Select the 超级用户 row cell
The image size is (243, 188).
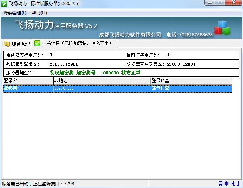(28, 88)
